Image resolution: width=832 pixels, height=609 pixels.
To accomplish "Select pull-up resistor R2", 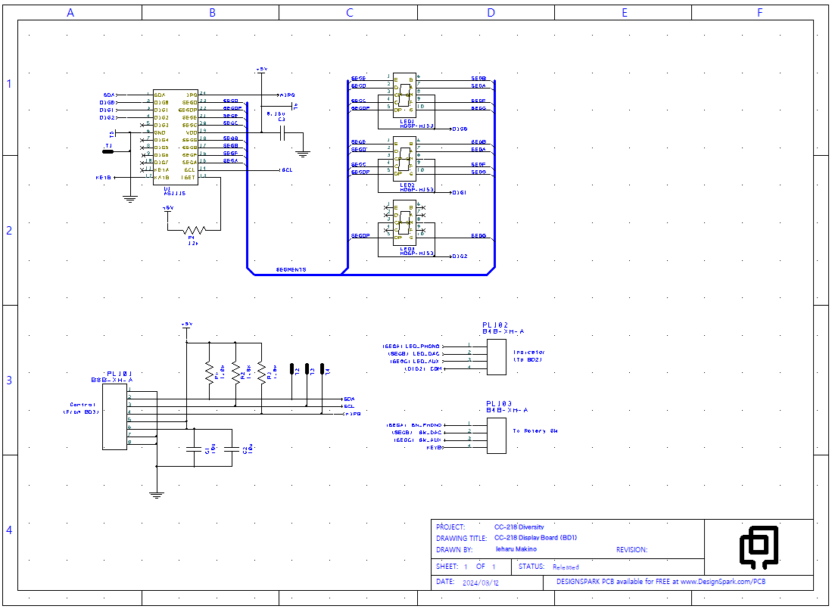I will point(235,371).
